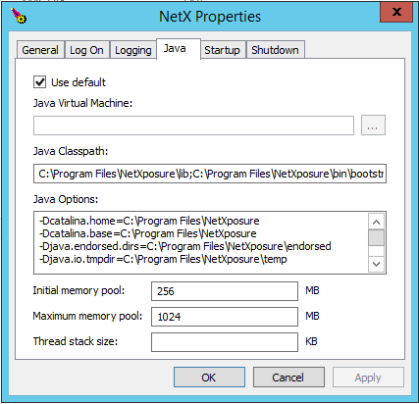The image size is (419, 404).
Task: Open the Shutdown tab
Action: point(275,50)
